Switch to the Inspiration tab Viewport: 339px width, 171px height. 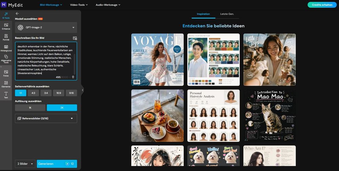pos(203,14)
